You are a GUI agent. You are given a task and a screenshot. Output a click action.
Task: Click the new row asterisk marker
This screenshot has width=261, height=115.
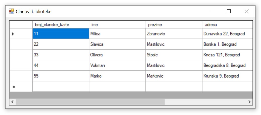(14, 87)
